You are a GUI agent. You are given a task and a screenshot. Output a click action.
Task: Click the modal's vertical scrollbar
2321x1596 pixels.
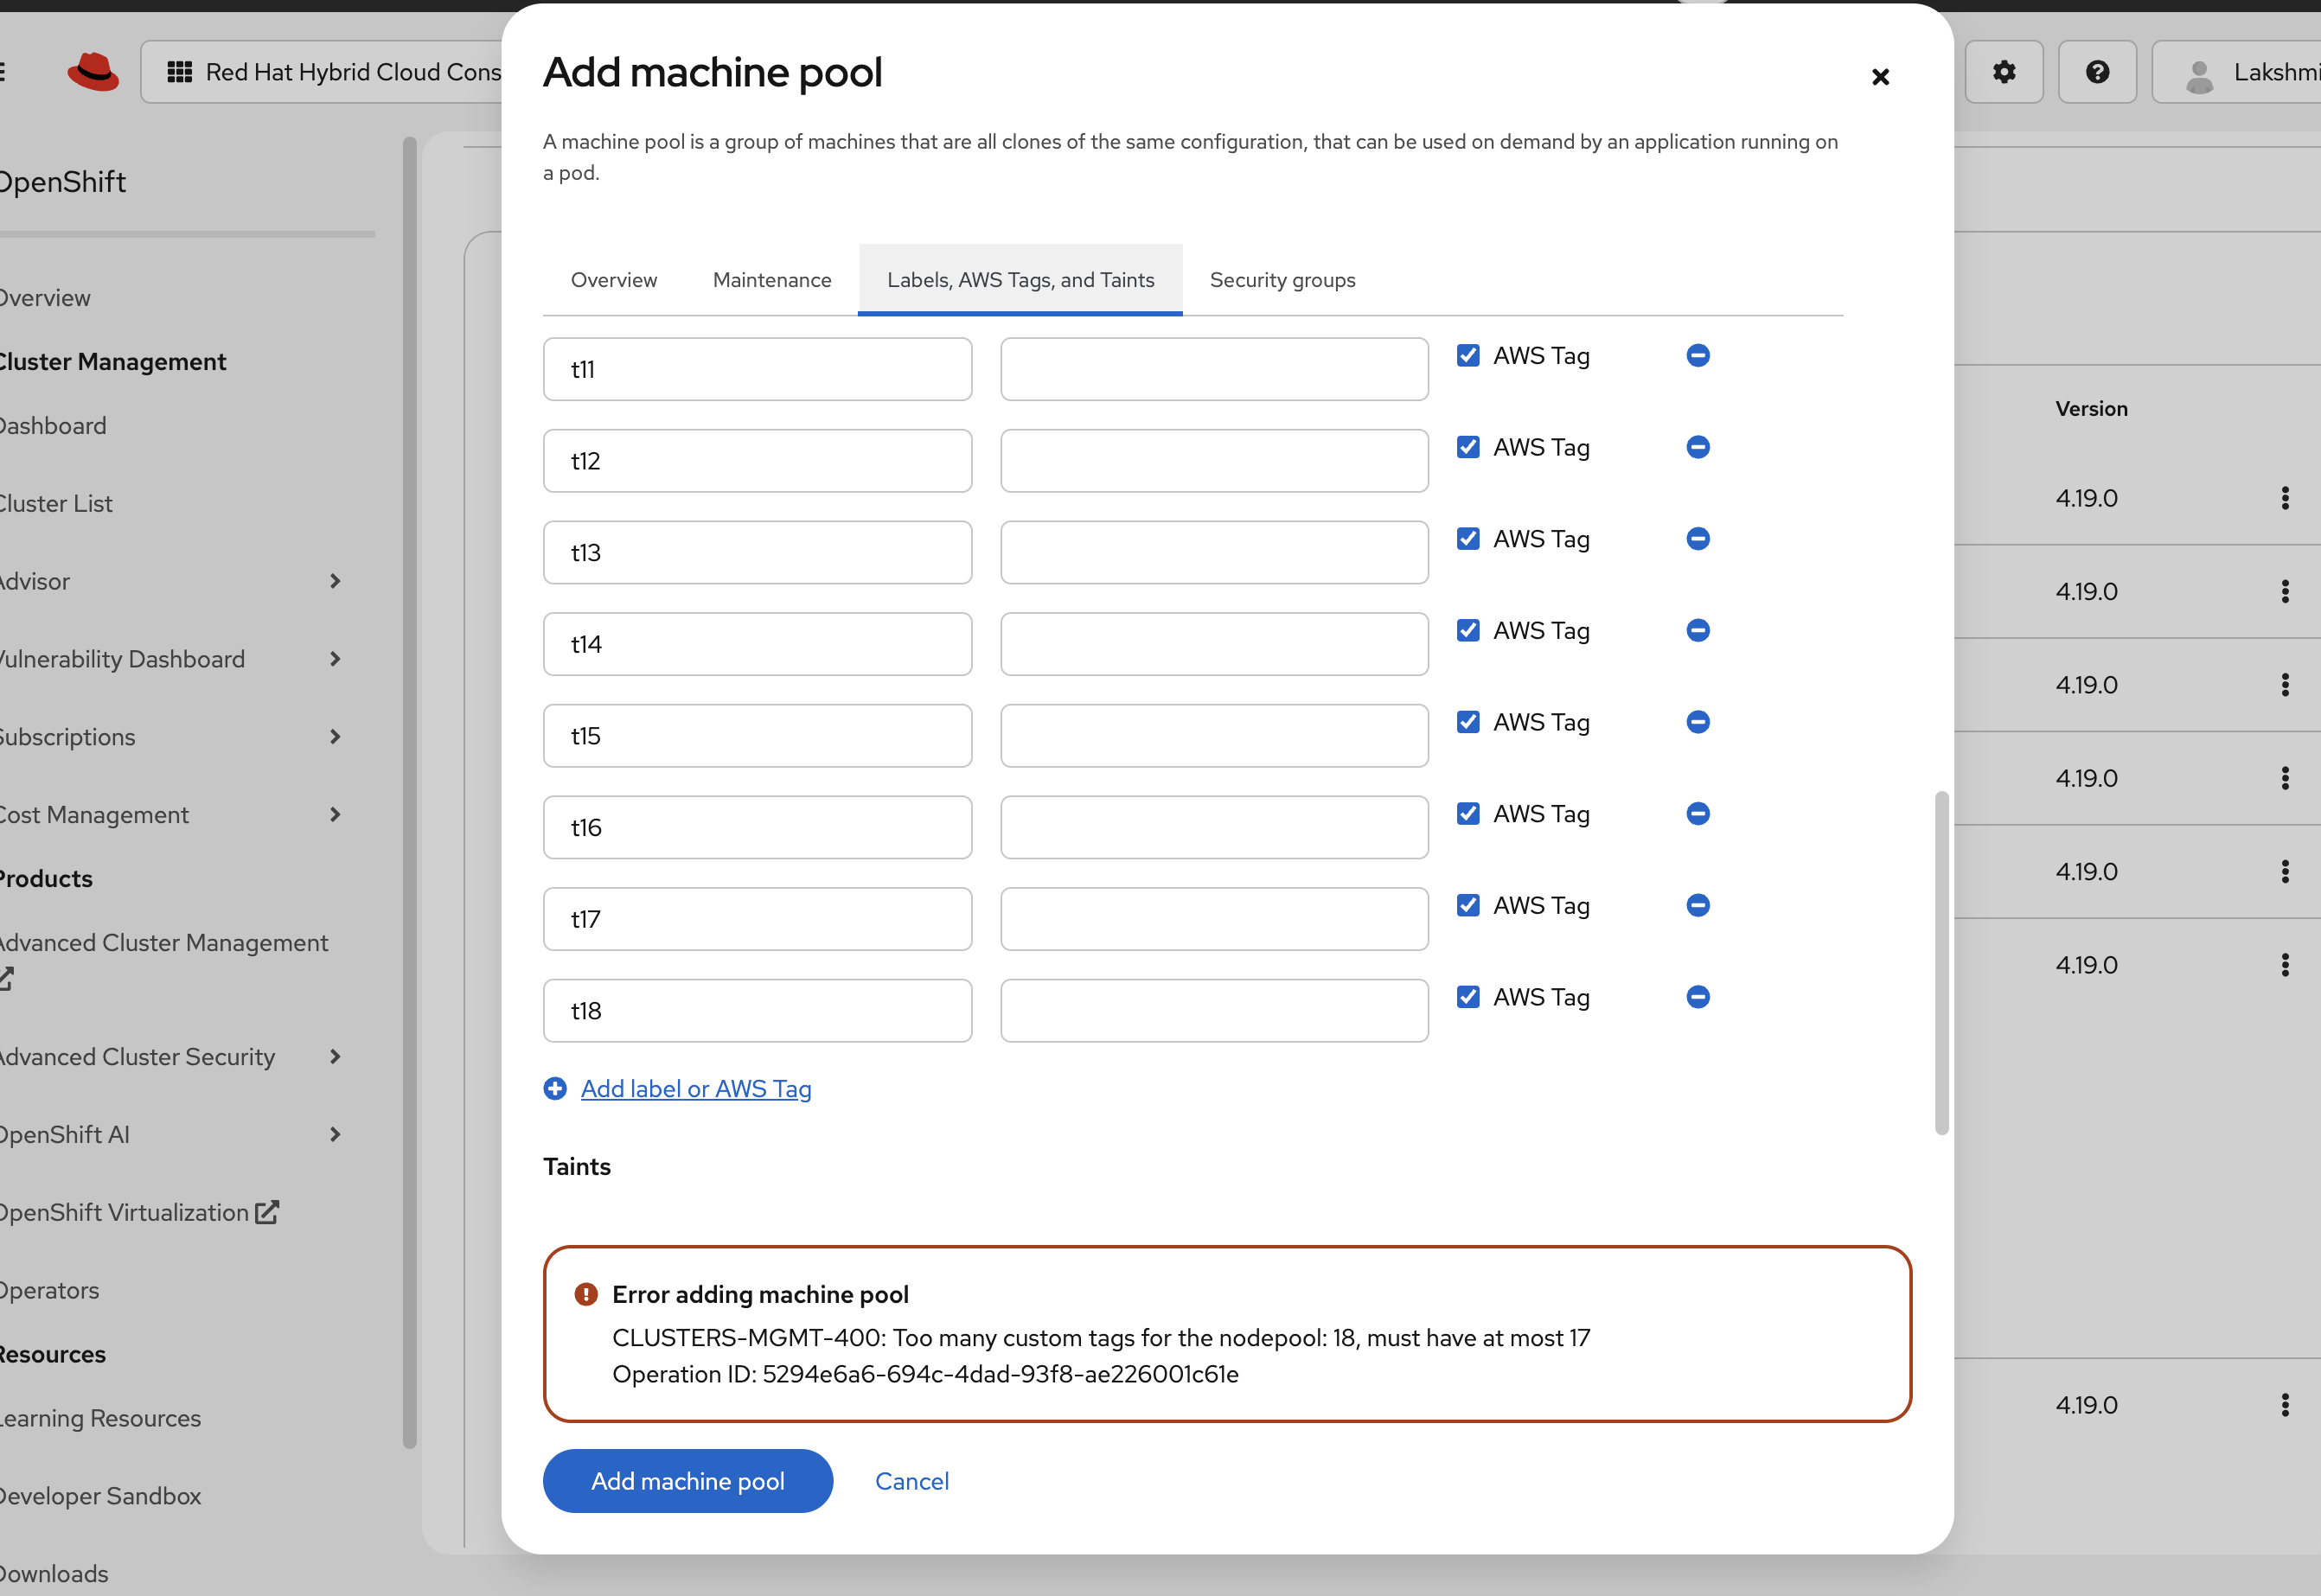[x=1941, y=962]
